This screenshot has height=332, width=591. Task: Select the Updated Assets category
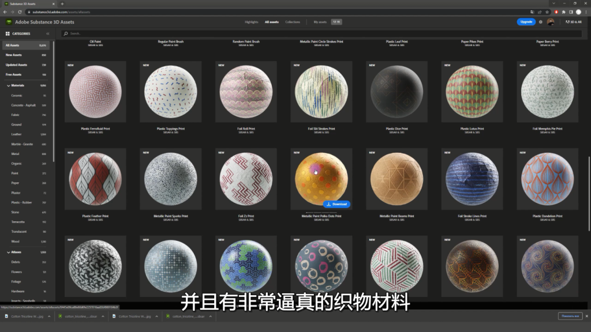tap(26, 65)
